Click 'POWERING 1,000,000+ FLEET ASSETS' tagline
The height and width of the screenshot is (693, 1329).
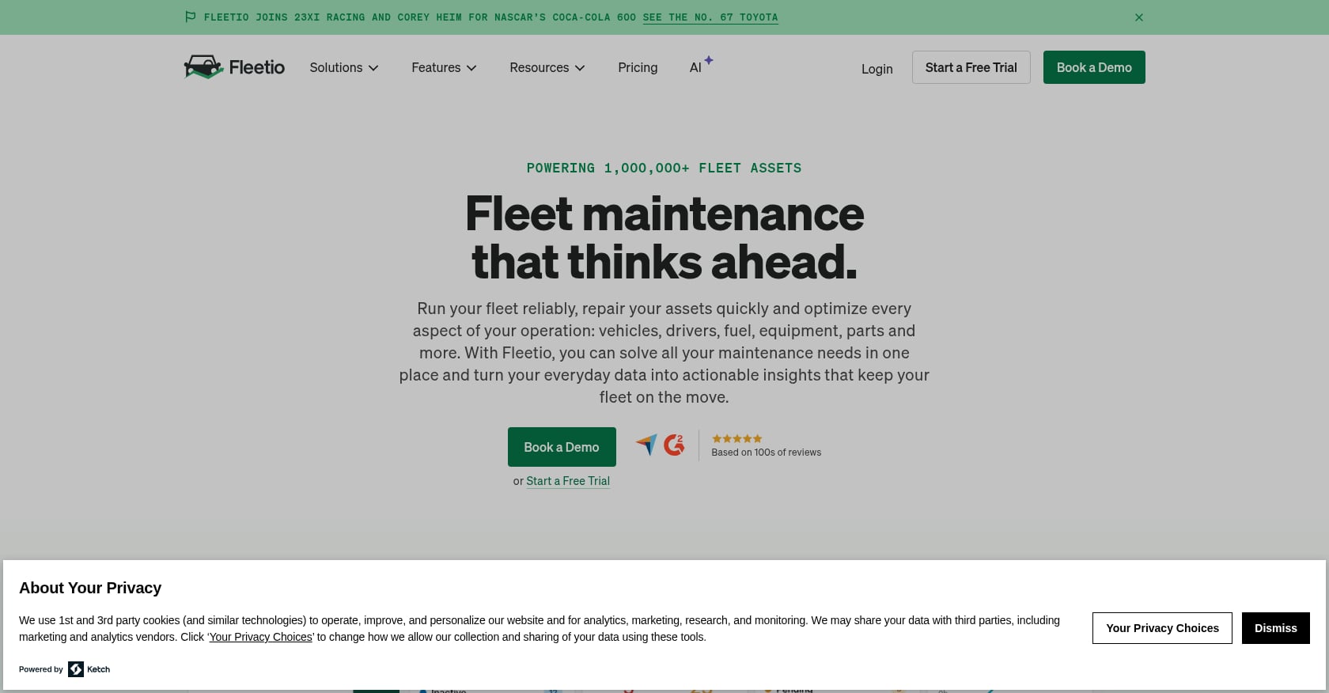click(664, 168)
